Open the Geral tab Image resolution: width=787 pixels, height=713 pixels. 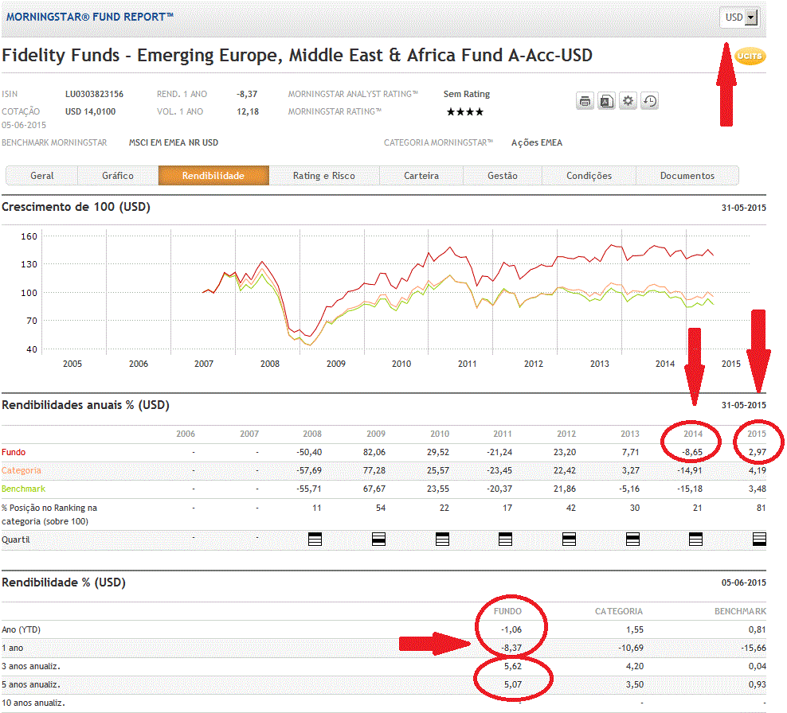point(42,176)
